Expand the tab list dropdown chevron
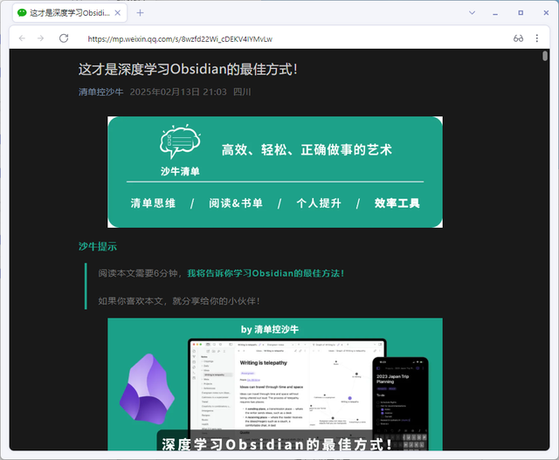 (472, 13)
